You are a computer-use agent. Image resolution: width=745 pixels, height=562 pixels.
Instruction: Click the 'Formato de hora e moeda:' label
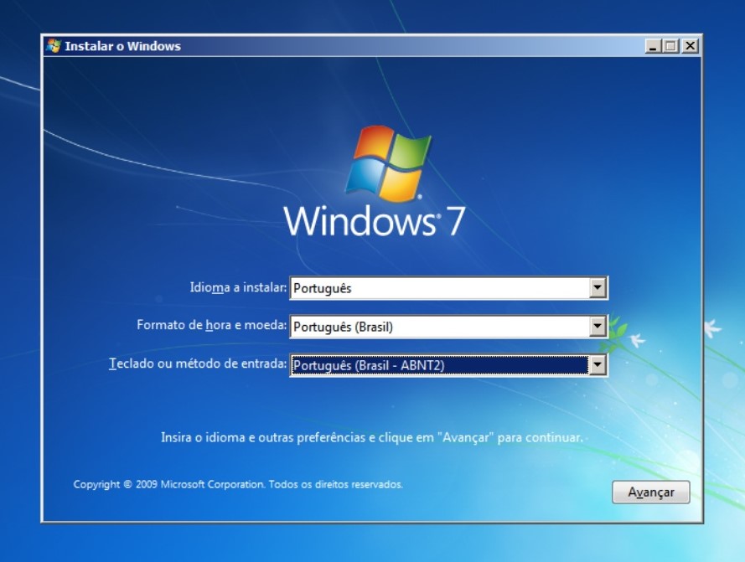[212, 325]
